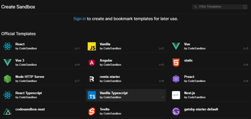Click the Vue logo beside Vue template
This screenshot has width=251, height=119.
[176, 46]
